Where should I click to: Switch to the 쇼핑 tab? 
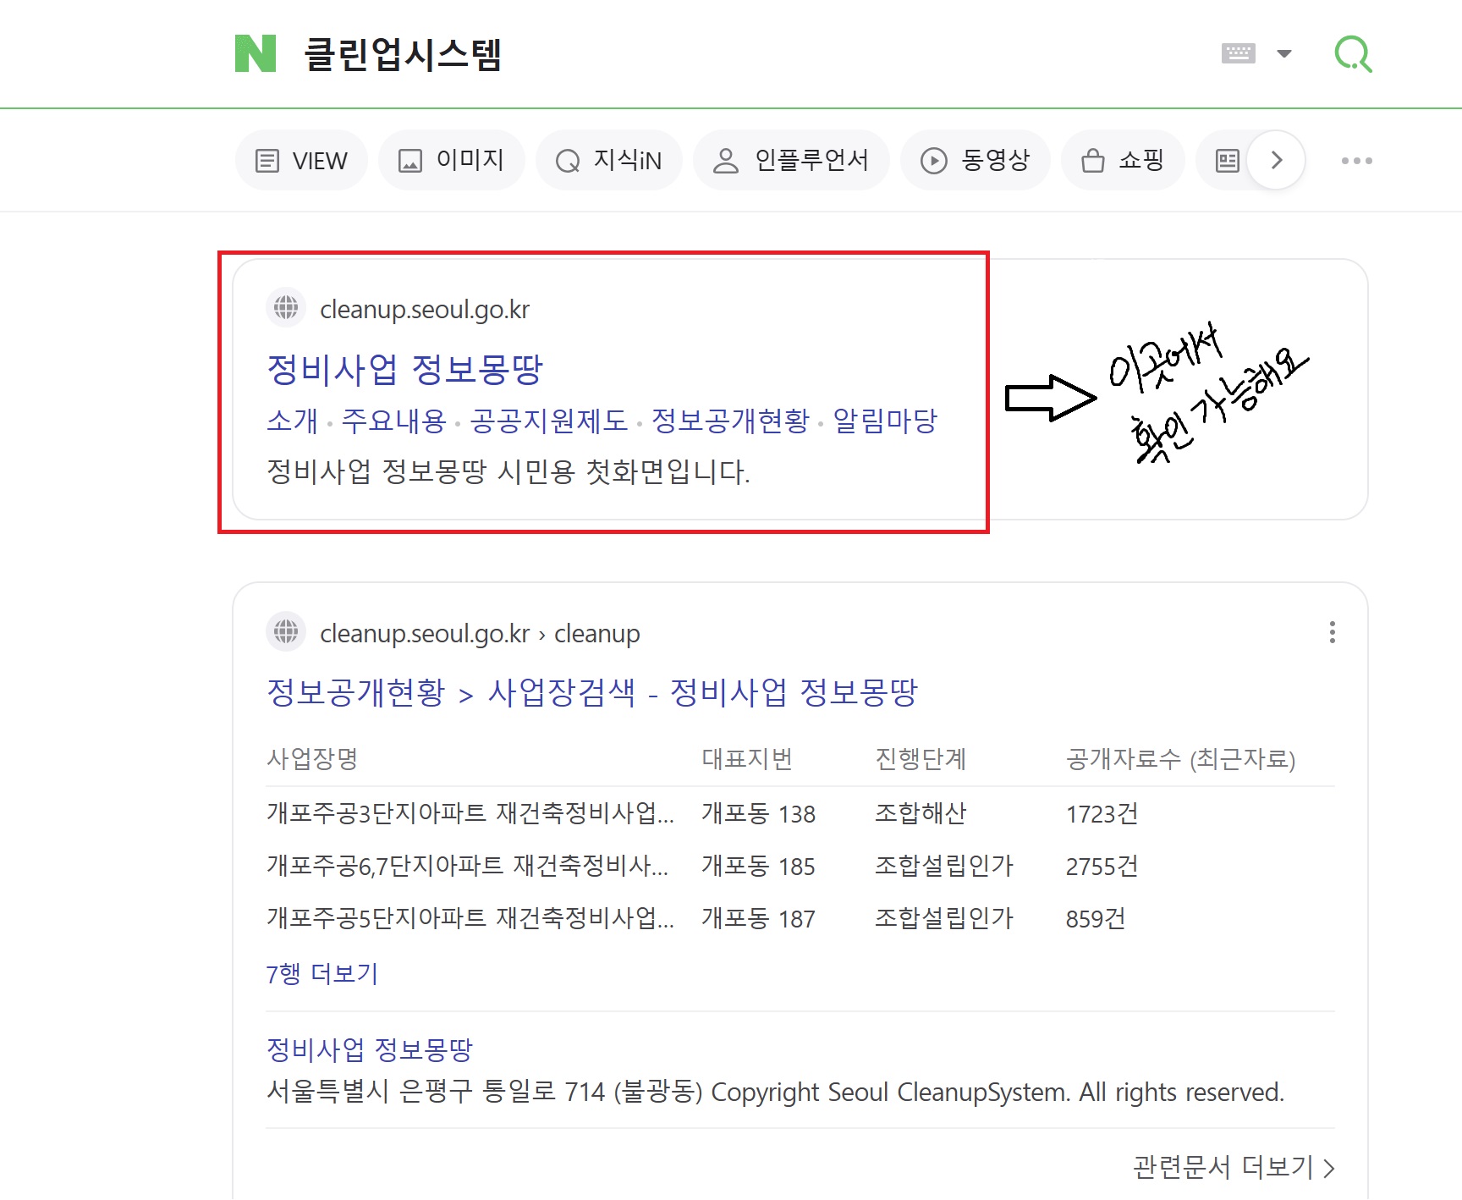(1124, 160)
